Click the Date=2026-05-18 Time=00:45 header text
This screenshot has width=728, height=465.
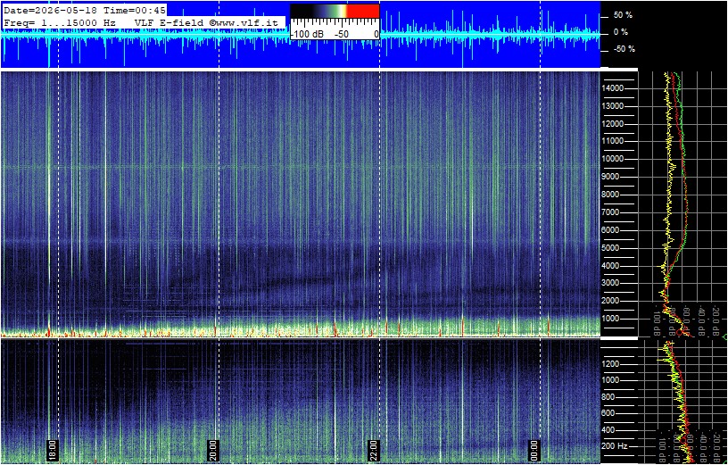click(x=85, y=11)
